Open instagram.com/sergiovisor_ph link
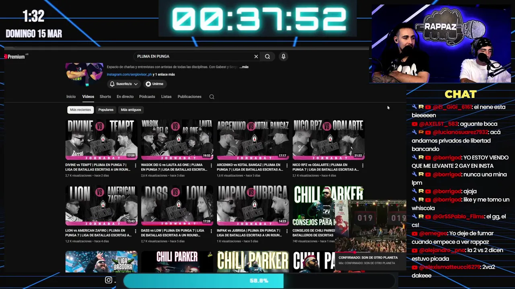The image size is (515, 289). (x=129, y=74)
